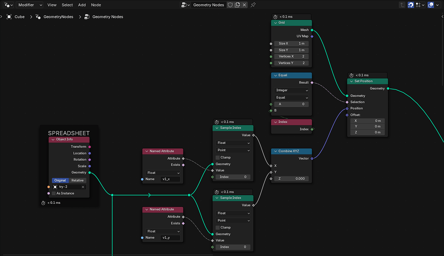Collapse the Combine XYZ node
The height and width of the screenshot is (256, 444).
click(275, 151)
